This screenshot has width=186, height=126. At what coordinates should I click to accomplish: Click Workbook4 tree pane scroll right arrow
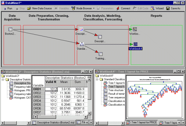(x=123, y=123)
